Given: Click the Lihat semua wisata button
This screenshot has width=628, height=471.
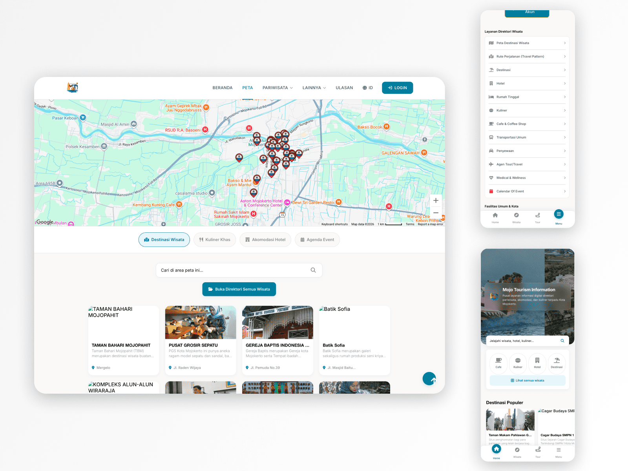Looking at the screenshot, I should click(x=528, y=380).
